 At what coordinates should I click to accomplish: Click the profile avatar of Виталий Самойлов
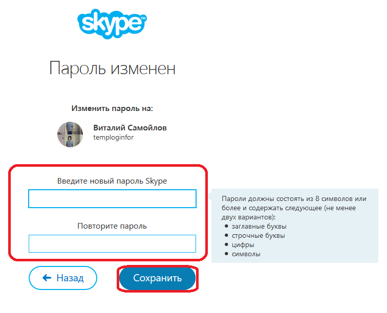point(70,135)
